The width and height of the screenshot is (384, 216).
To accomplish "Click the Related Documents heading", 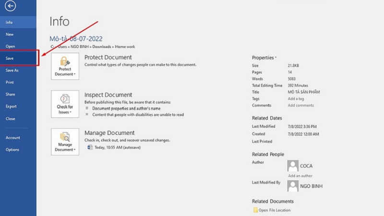I will pyautogui.click(x=273, y=201).
